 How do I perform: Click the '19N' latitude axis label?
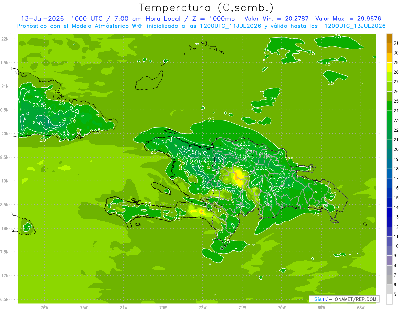(5, 181)
